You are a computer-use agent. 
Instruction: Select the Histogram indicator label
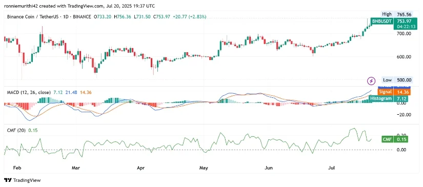tap(381, 98)
